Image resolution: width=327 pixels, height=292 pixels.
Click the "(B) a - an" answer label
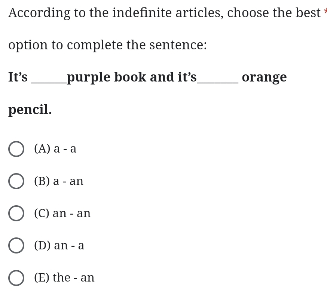(59, 181)
